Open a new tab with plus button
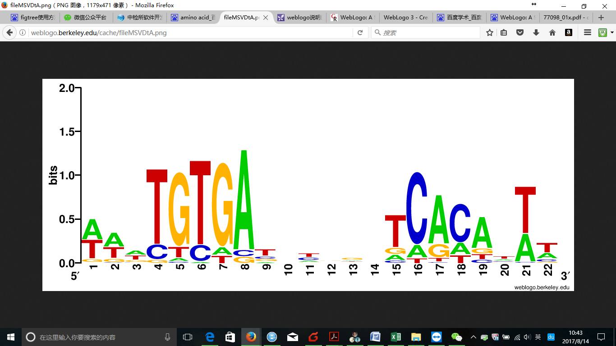616x346 pixels. coord(601,18)
